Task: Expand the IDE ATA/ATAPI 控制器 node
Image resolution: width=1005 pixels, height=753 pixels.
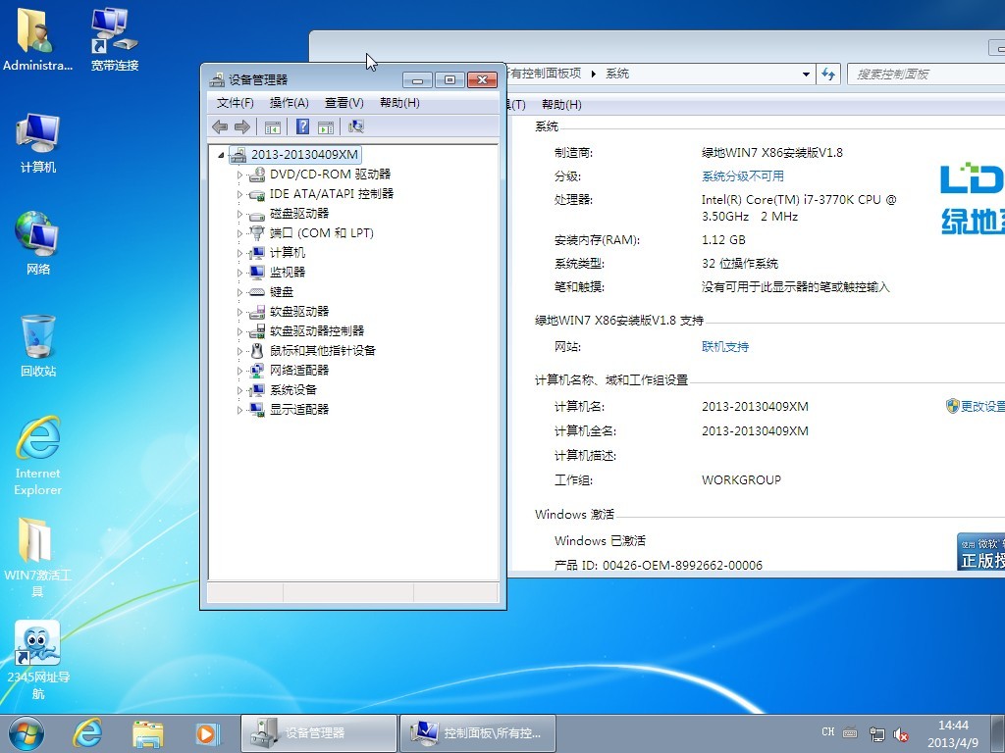Action: 239,194
